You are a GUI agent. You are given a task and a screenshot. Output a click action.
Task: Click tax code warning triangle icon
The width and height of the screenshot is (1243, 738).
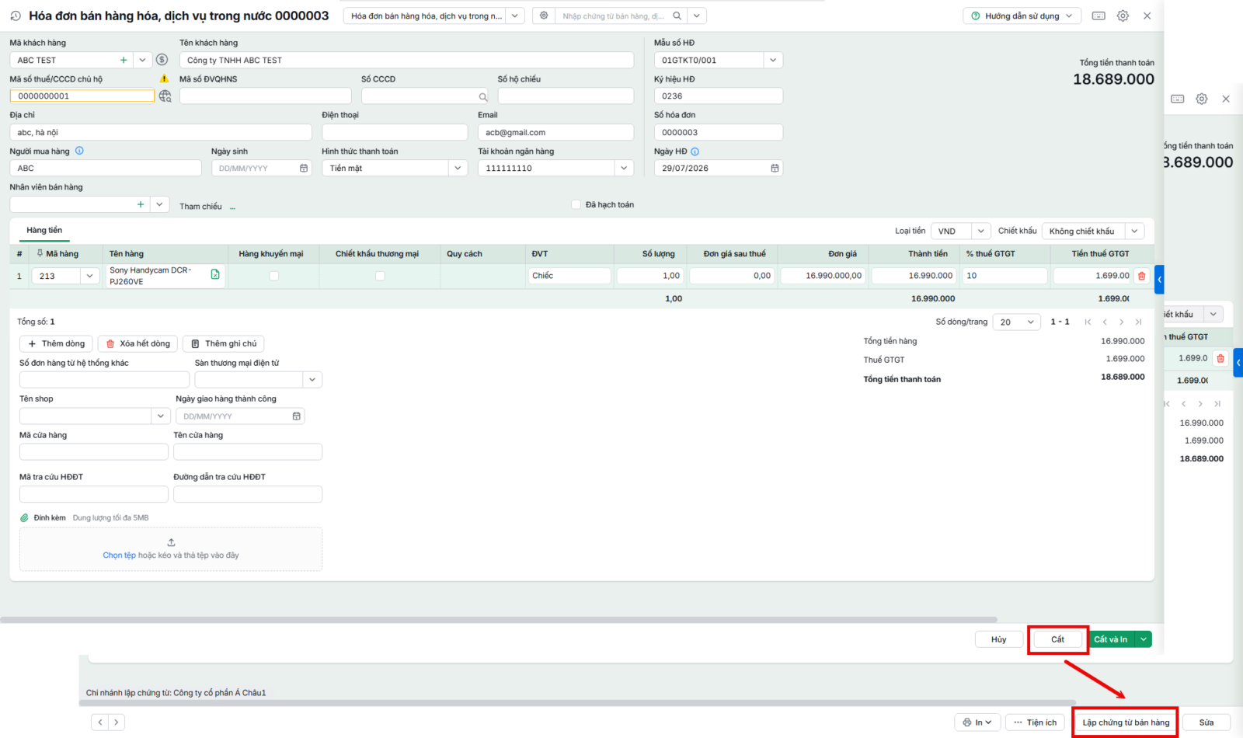point(164,78)
